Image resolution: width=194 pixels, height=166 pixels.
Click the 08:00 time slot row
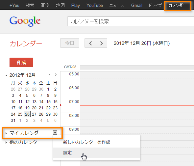137,120
